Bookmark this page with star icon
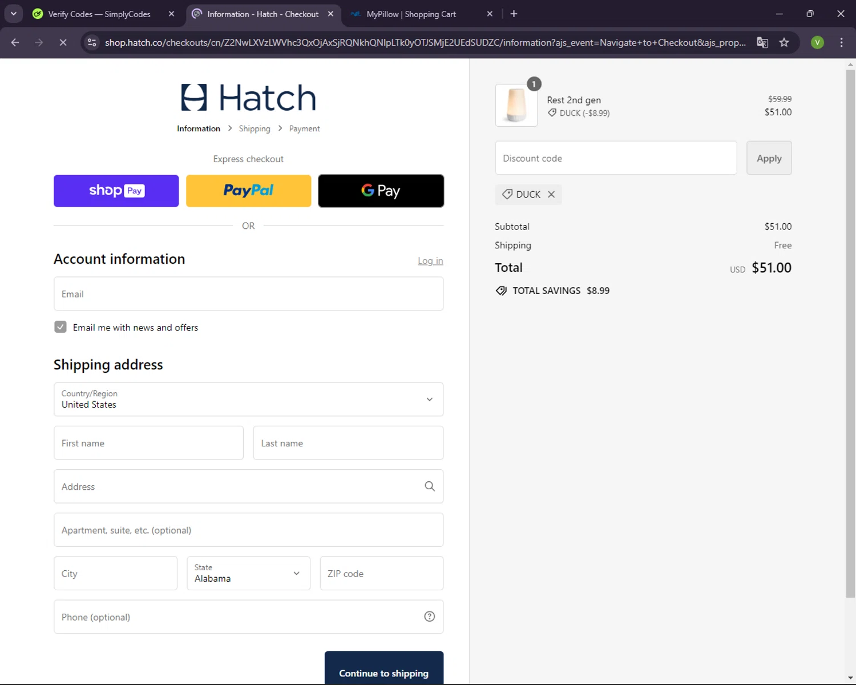The image size is (856, 685). (x=784, y=42)
